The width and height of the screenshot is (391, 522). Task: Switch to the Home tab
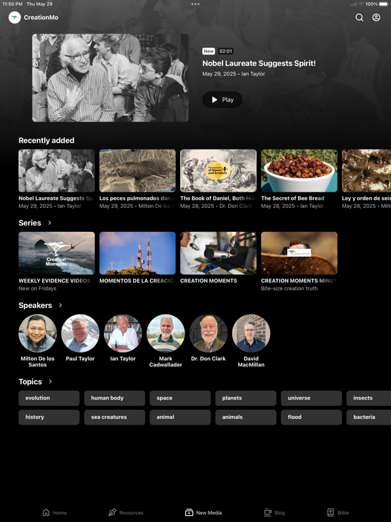(54, 512)
